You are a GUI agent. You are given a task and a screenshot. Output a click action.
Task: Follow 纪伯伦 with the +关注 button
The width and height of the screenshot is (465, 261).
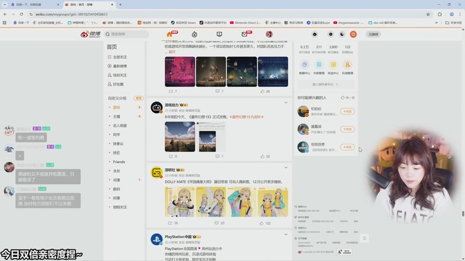click(x=347, y=111)
